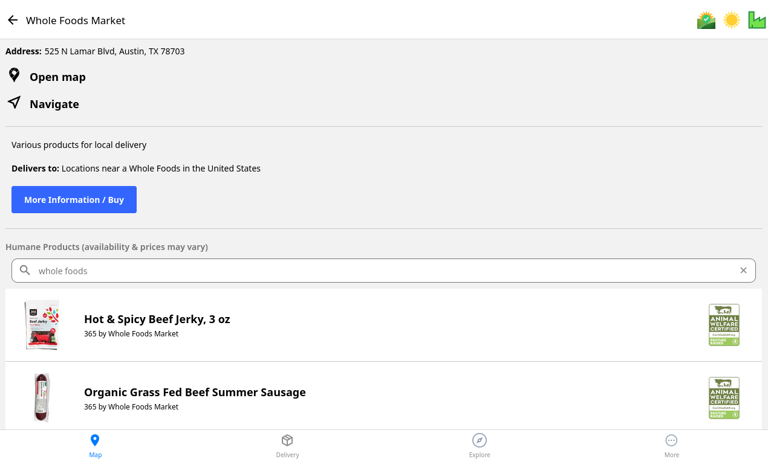Click the store address text
The width and height of the screenshot is (768, 459).
click(114, 51)
